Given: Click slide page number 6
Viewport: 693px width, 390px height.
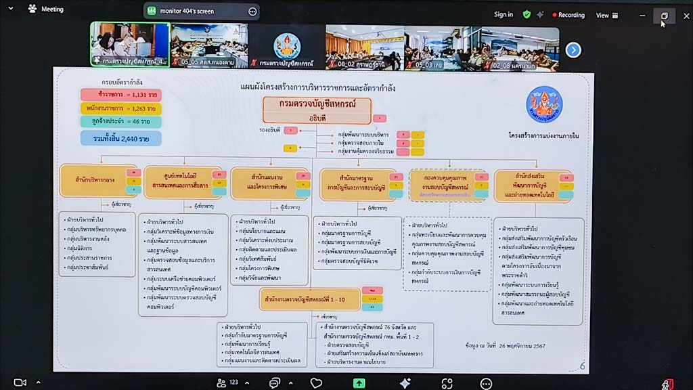Looking at the screenshot, I should pos(583,366).
